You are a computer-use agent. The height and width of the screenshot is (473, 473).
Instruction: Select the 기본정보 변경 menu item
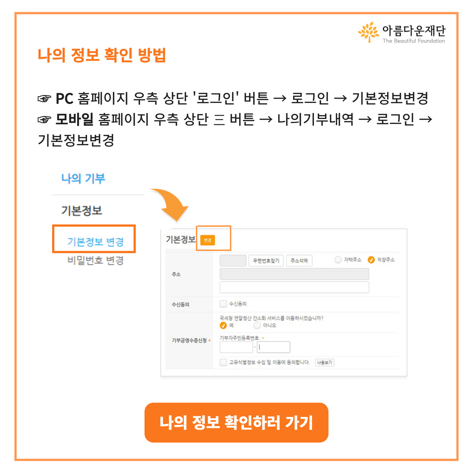click(95, 242)
